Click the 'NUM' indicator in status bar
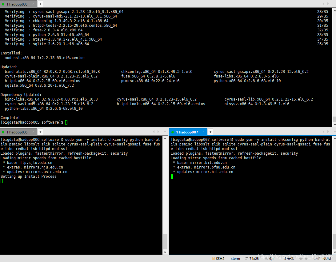 pos(326,259)
